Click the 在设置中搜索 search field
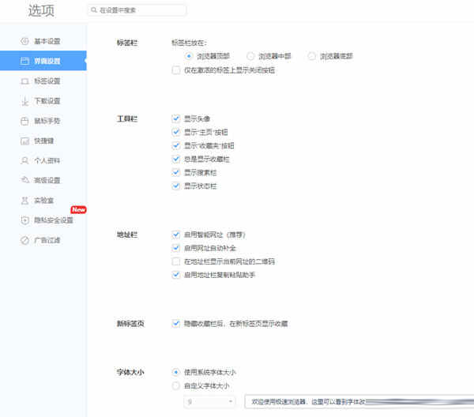Screen dimensions: 474x417 (x=137, y=10)
